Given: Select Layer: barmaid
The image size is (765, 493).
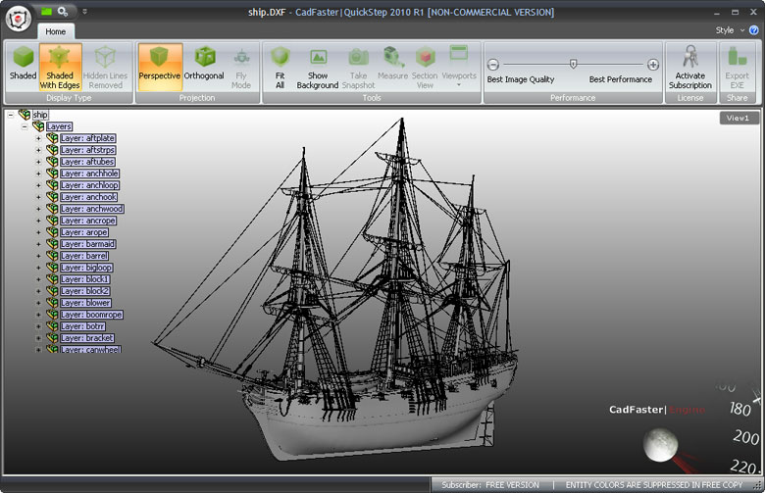Looking at the screenshot, I should tap(88, 244).
